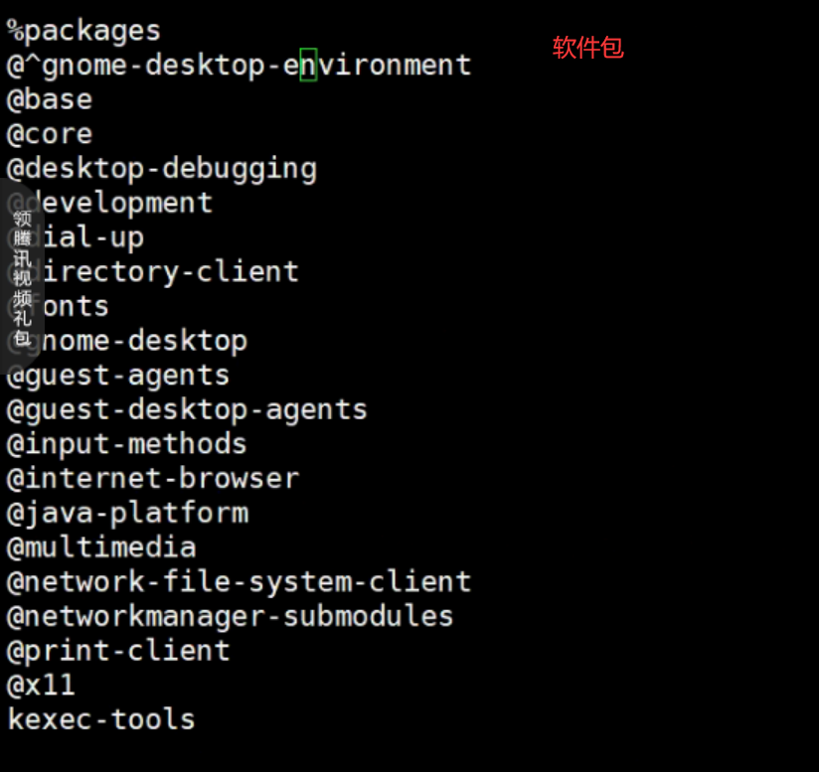Click the @input-methods line
The height and width of the screenshot is (772, 819).
point(126,445)
